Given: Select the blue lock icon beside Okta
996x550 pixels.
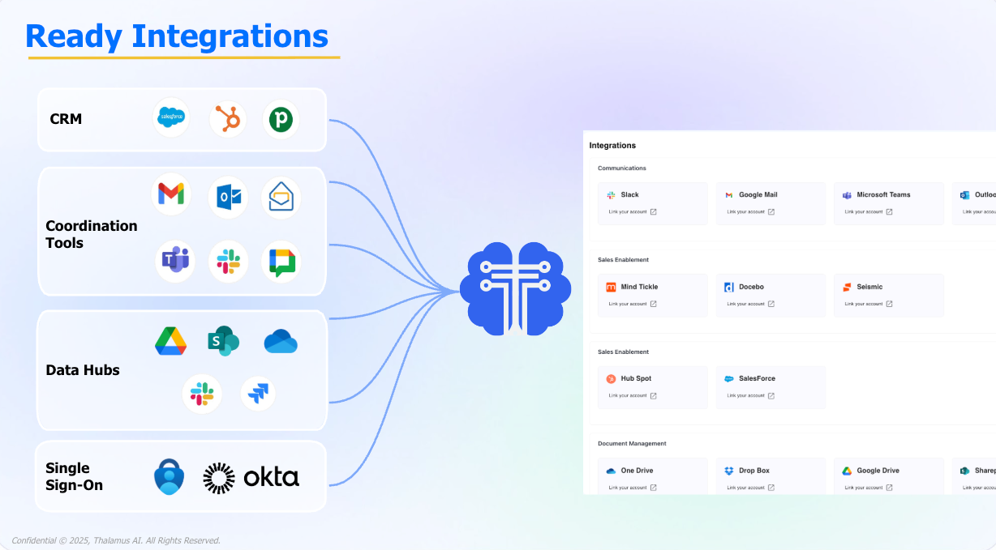Looking at the screenshot, I should point(170,476).
